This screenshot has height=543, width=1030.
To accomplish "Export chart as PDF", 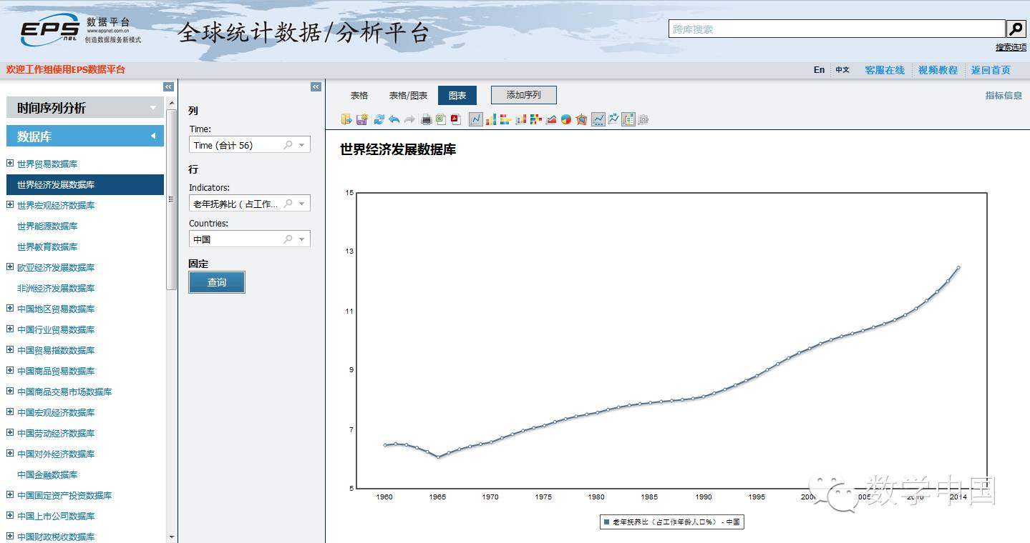I will pos(455,119).
